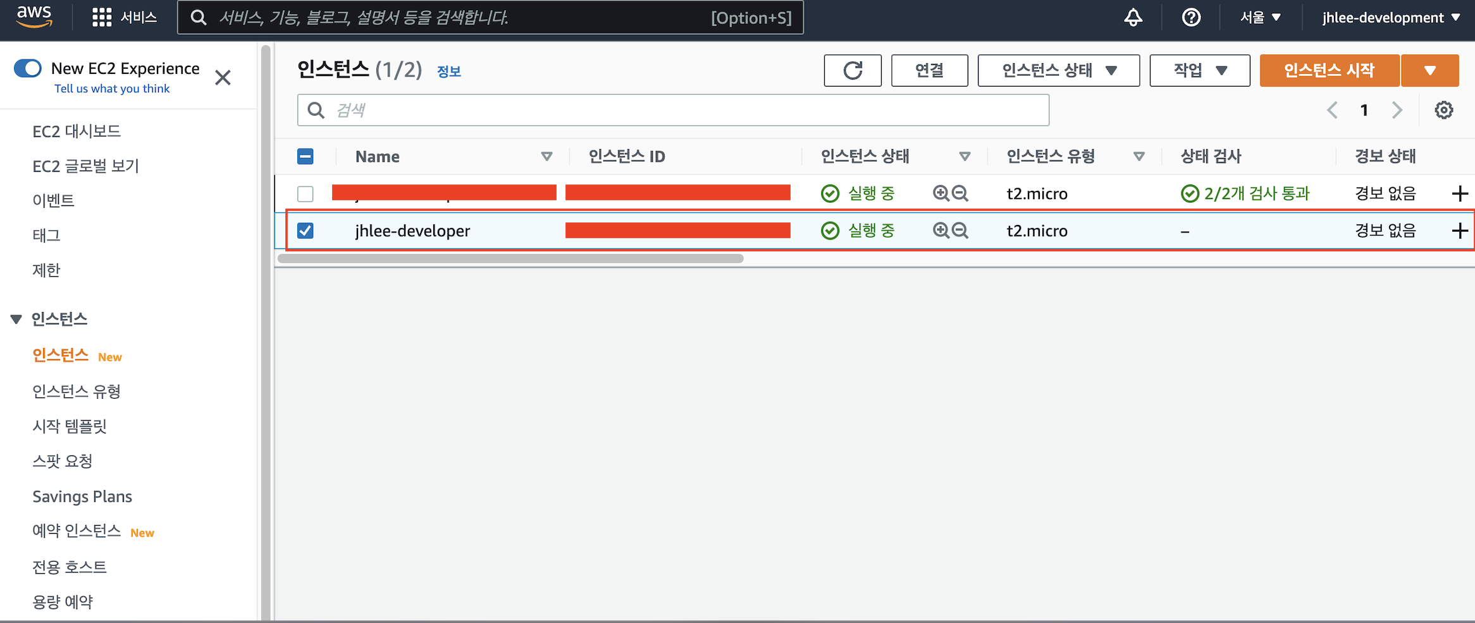
Task: Open Savings Plans in sidebar
Action: [82, 496]
